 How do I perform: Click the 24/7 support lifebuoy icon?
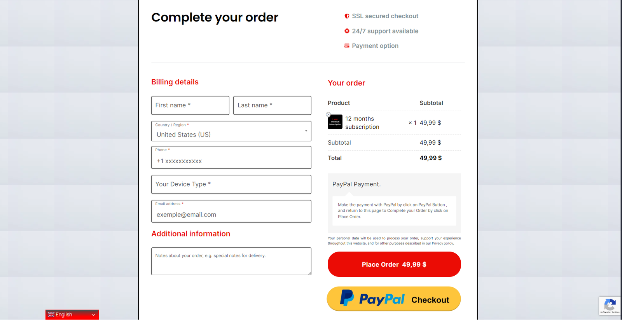click(x=347, y=31)
